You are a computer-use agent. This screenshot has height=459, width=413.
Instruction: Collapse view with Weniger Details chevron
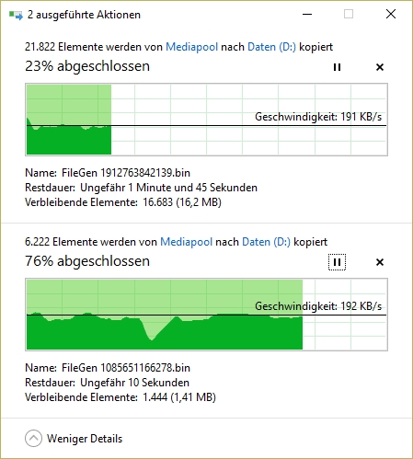pos(33,438)
